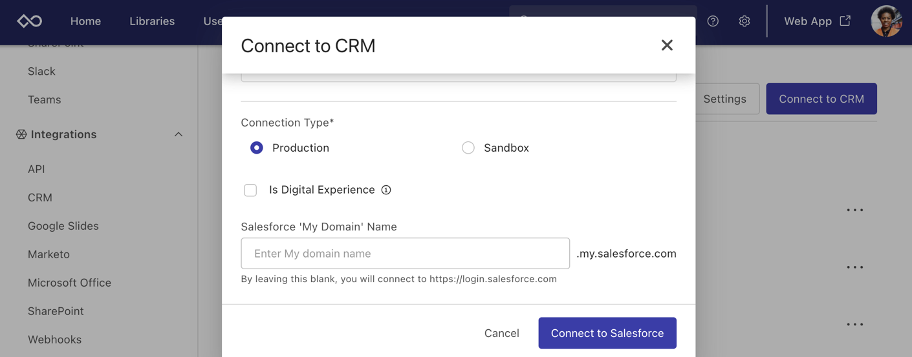912x357 pixels.
Task: Open the user profile avatar
Action: [886, 21]
